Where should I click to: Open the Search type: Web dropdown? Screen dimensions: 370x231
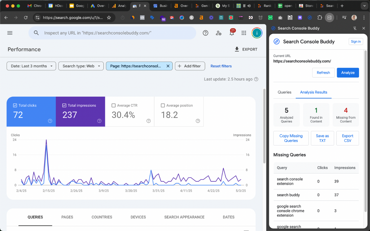(x=81, y=66)
